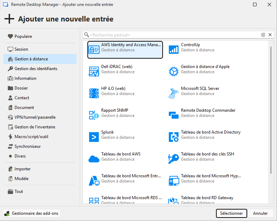Open the Populaire category
This screenshot has width=277, height=221.
[40, 36]
